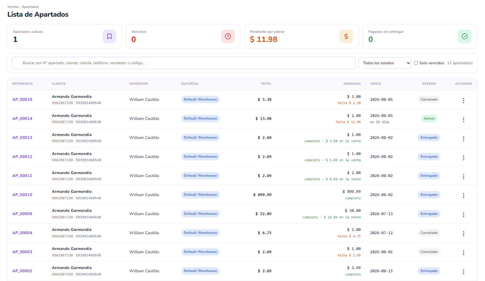This screenshot has width=485, height=281.
Task: Open apartado AP_00013 reference link
Action: [x=22, y=137]
